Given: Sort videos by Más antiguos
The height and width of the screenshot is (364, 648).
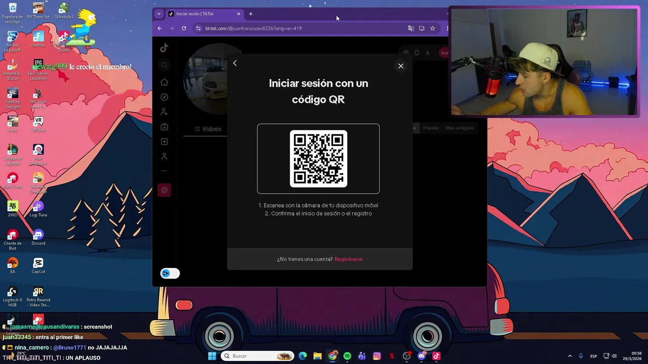Looking at the screenshot, I should [x=460, y=128].
